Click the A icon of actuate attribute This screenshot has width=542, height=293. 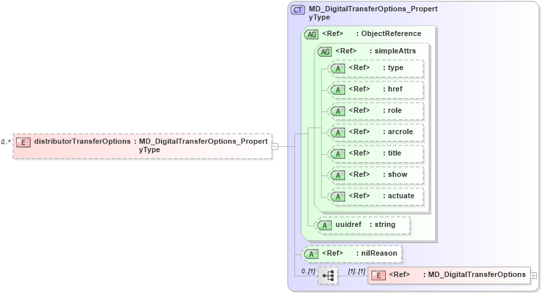tap(338, 197)
